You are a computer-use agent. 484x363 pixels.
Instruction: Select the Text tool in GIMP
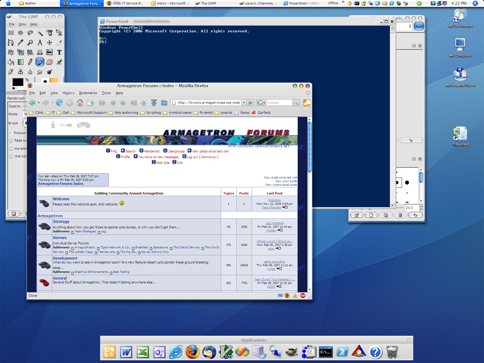tap(59, 52)
